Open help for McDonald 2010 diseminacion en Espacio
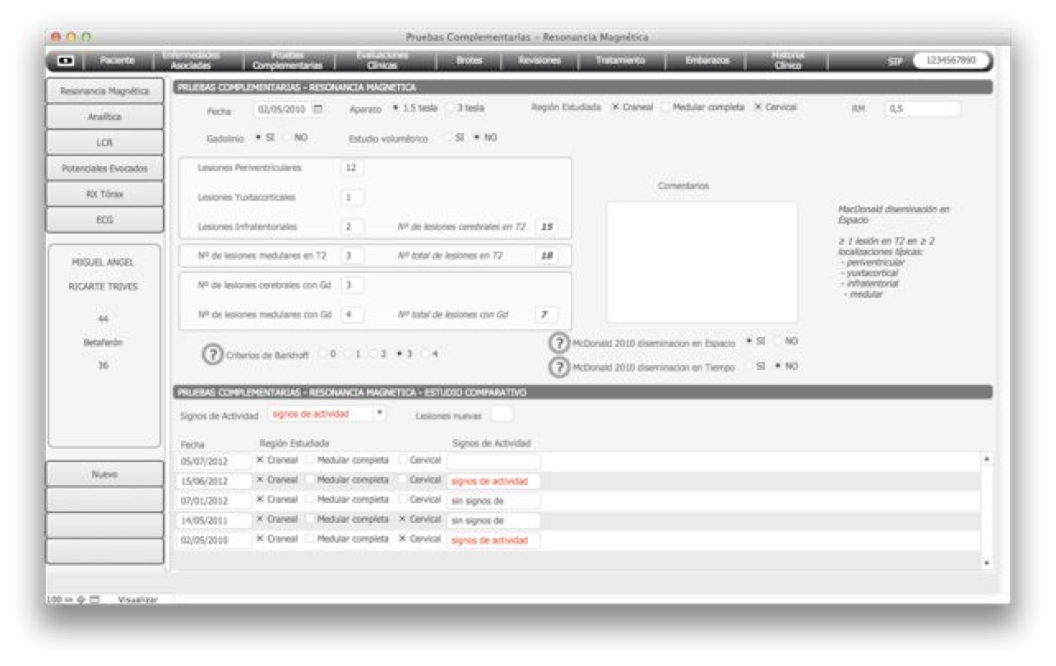Image resolution: width=1056 pixels, height=666 pixels. [559, 343]
